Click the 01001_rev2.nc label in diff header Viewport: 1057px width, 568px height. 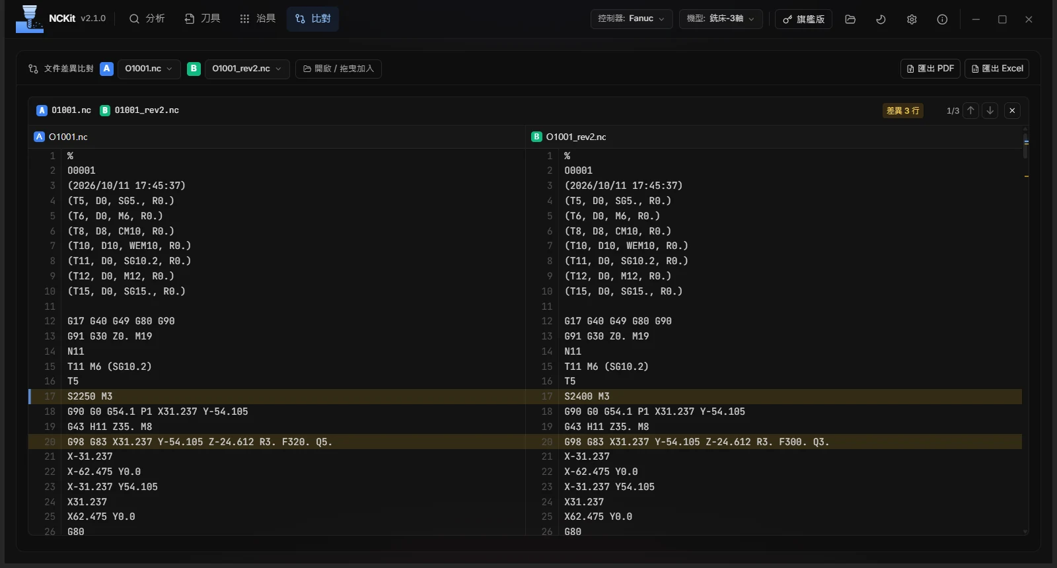pyautogui.click(x=147, y=110)
